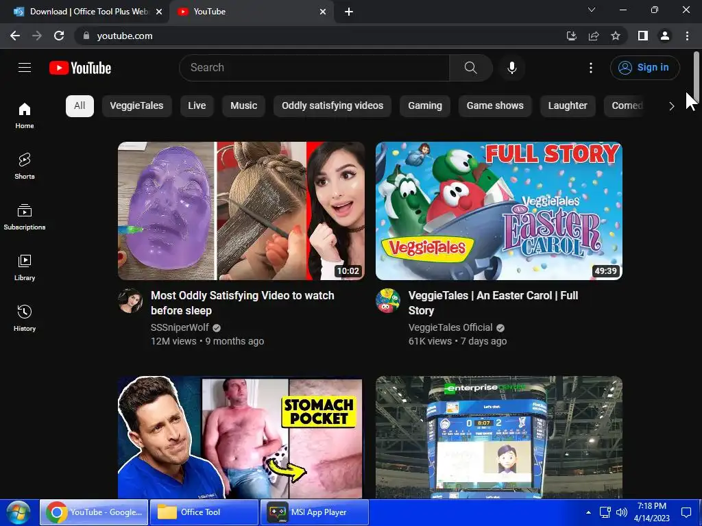This screenshot has height=526, width=702.
Task: Open volume control in system tray
Action: tap(621, 512)
